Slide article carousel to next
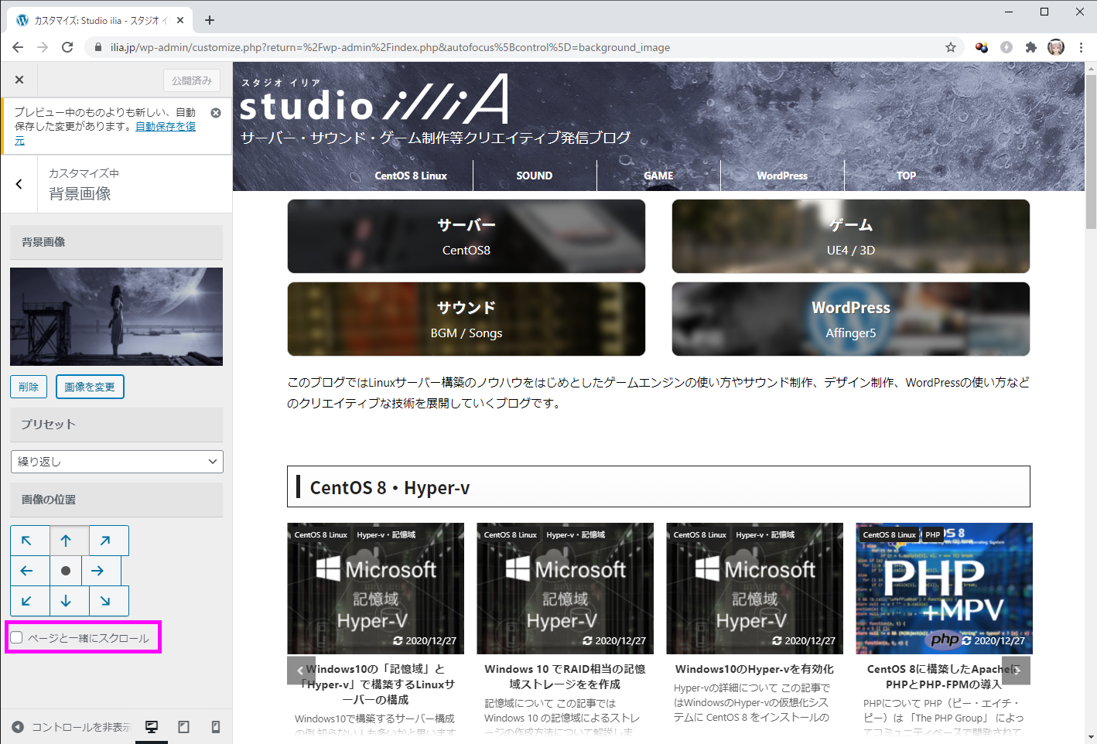Viewport: 1097px width, 744px height. click(1017, 671)
